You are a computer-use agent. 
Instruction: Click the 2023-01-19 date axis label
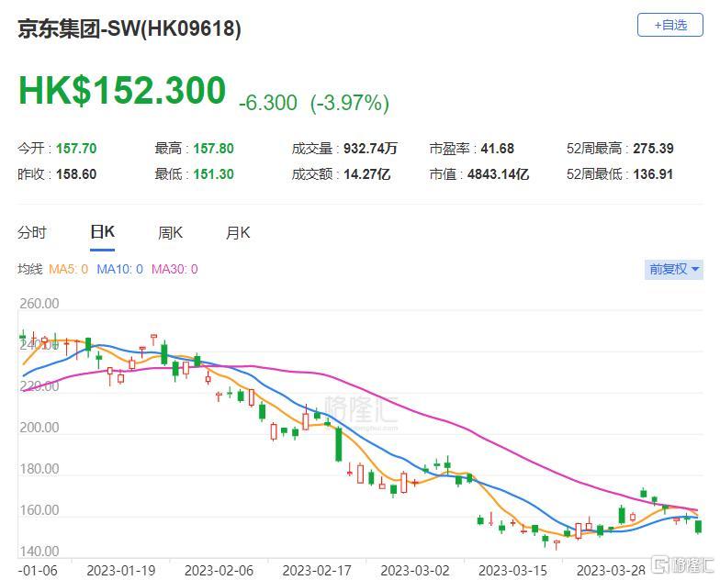[x=121, y=571]
